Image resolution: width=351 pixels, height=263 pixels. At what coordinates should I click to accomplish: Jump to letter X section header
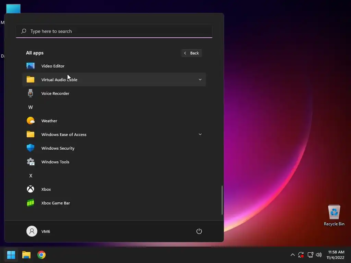(31, 176)
